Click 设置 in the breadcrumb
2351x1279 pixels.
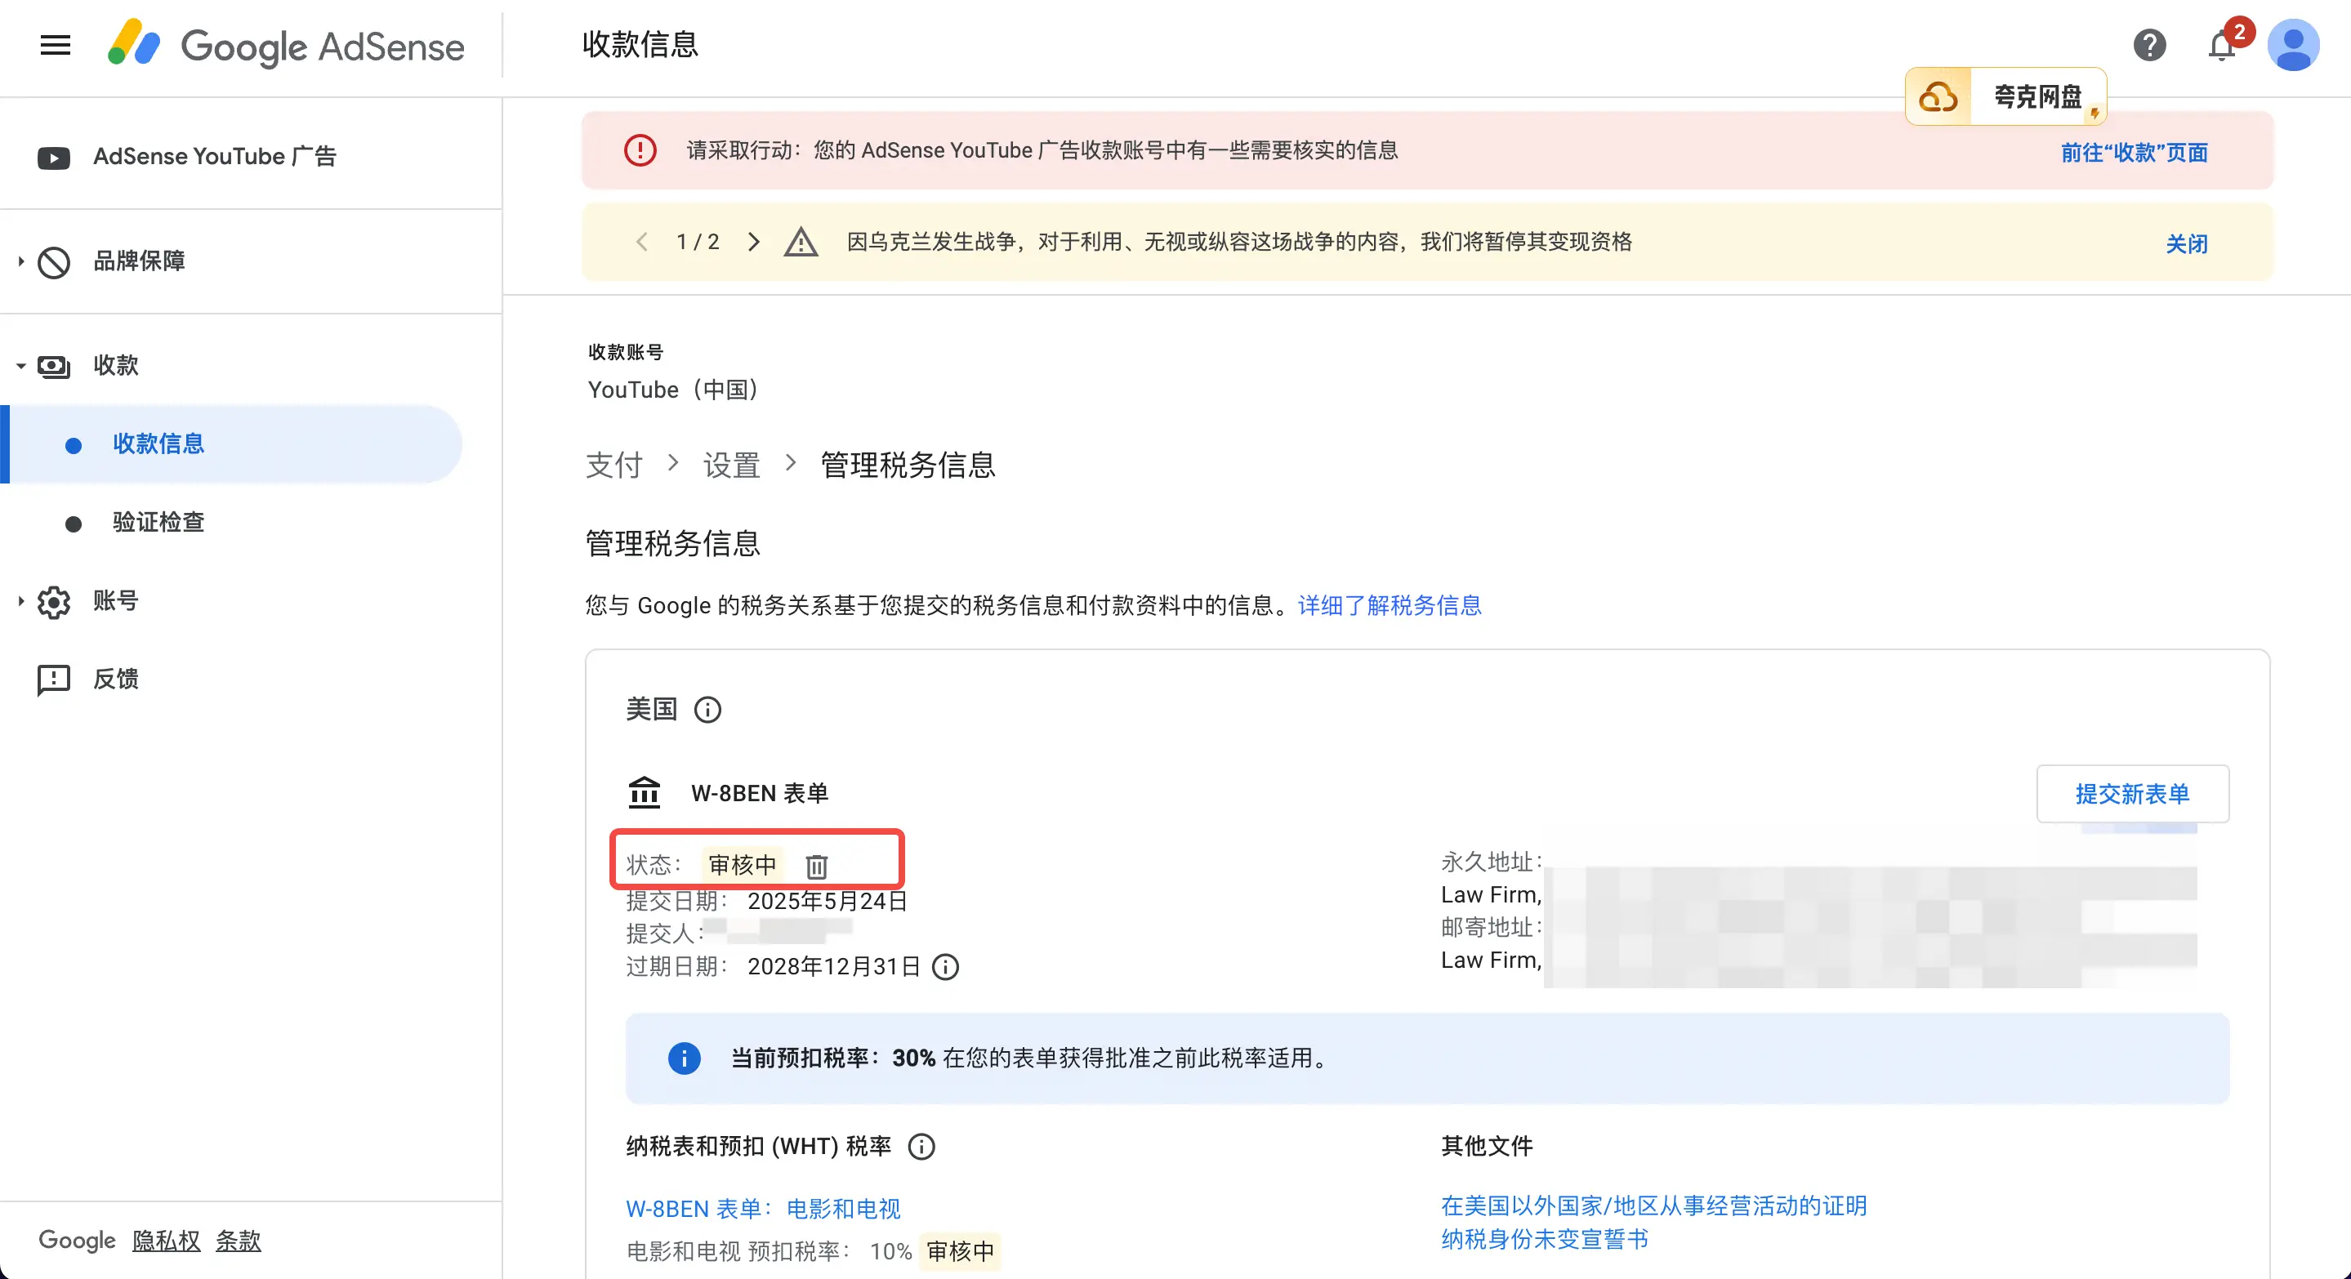(x=732, y=466)
